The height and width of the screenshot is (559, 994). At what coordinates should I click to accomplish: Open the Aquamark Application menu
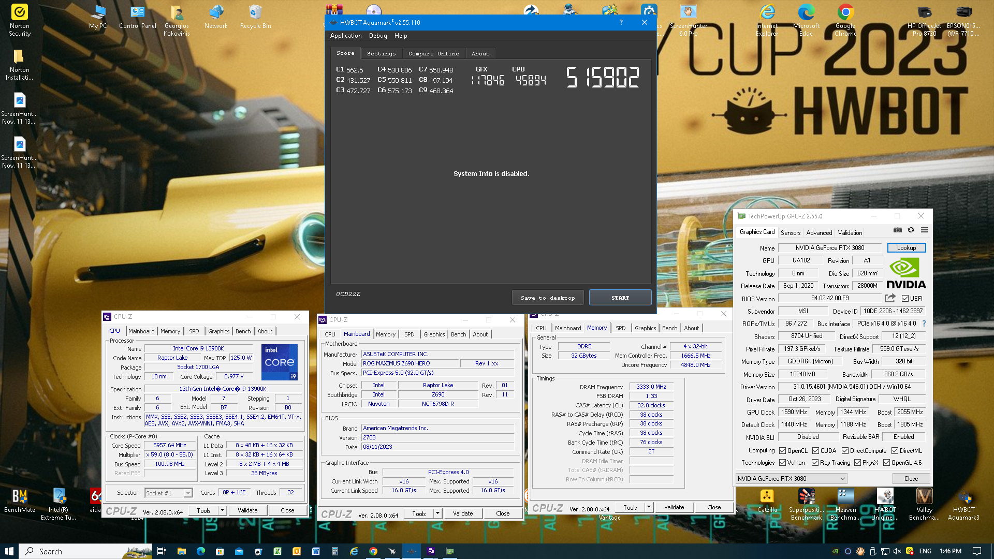coord(346,36)
